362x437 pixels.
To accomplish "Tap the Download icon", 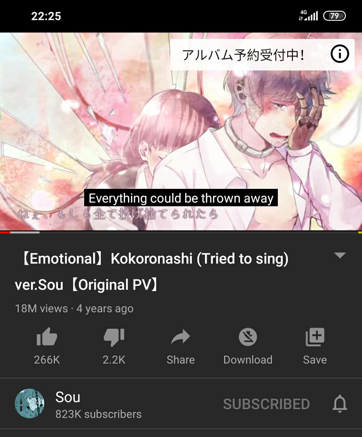I will 248,337.
